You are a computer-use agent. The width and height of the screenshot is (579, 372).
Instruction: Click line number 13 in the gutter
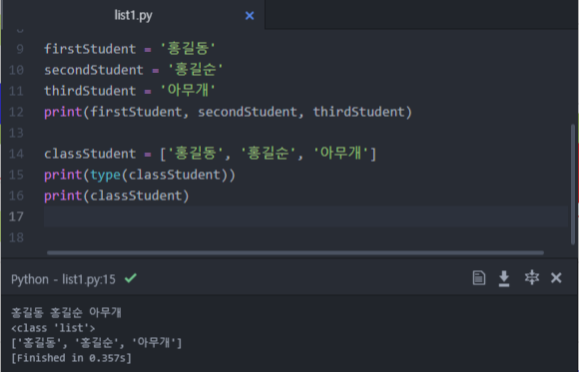[x=16, y=133]
